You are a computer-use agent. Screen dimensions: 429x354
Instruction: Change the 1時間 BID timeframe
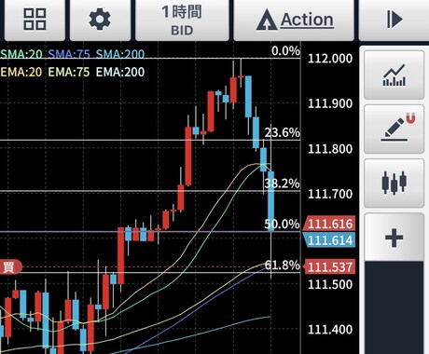pyautogui.click(x=182, y=20)
